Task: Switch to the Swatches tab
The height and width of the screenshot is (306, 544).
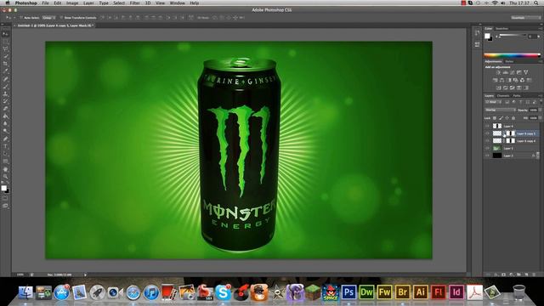Action: coord(501,28)
